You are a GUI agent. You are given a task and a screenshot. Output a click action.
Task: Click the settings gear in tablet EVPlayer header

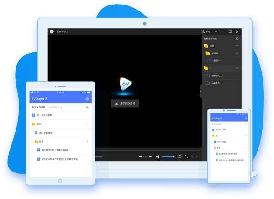coord(87,99)
